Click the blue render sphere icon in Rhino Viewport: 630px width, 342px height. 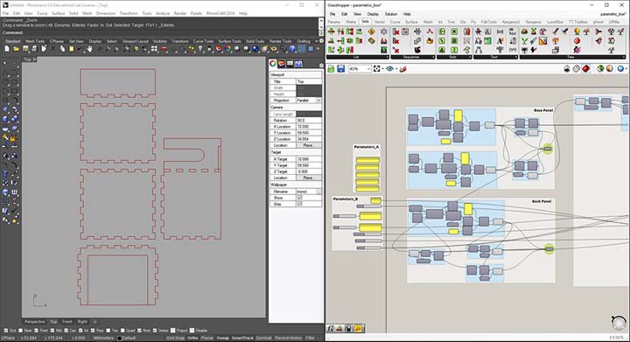point(255,49)
